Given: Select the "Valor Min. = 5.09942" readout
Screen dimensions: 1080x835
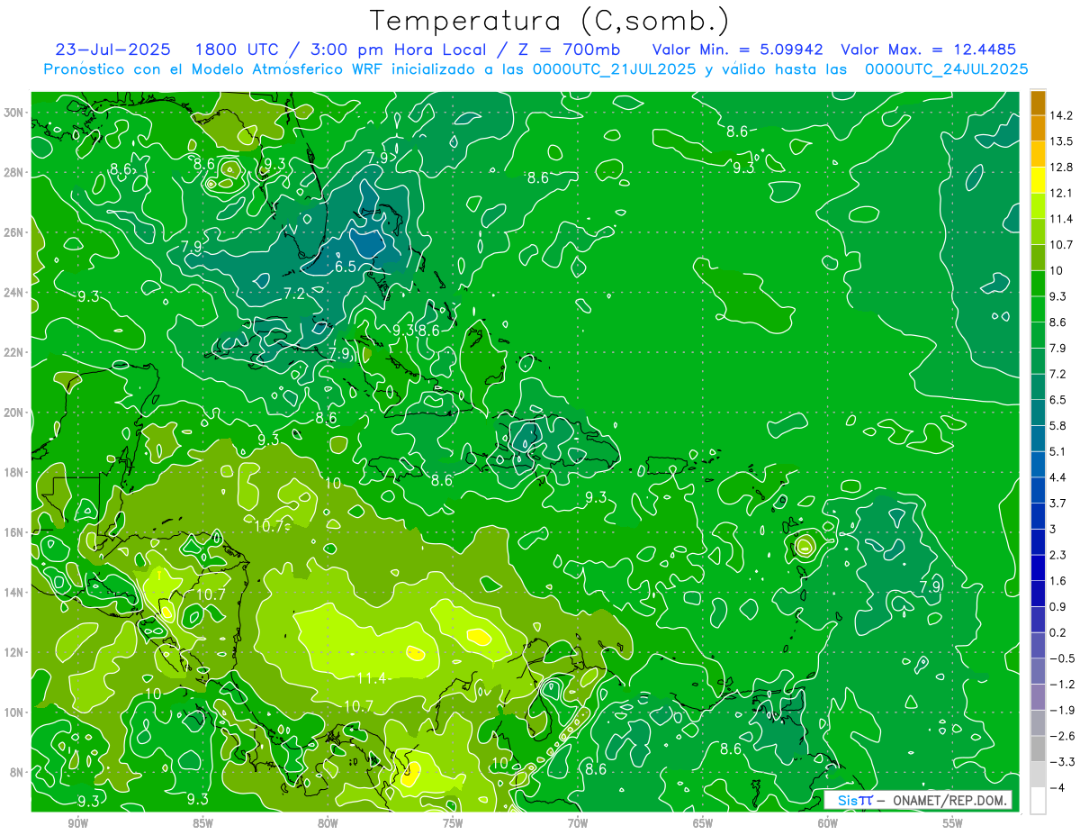Looking at the screenshot, I should (737, 50).
